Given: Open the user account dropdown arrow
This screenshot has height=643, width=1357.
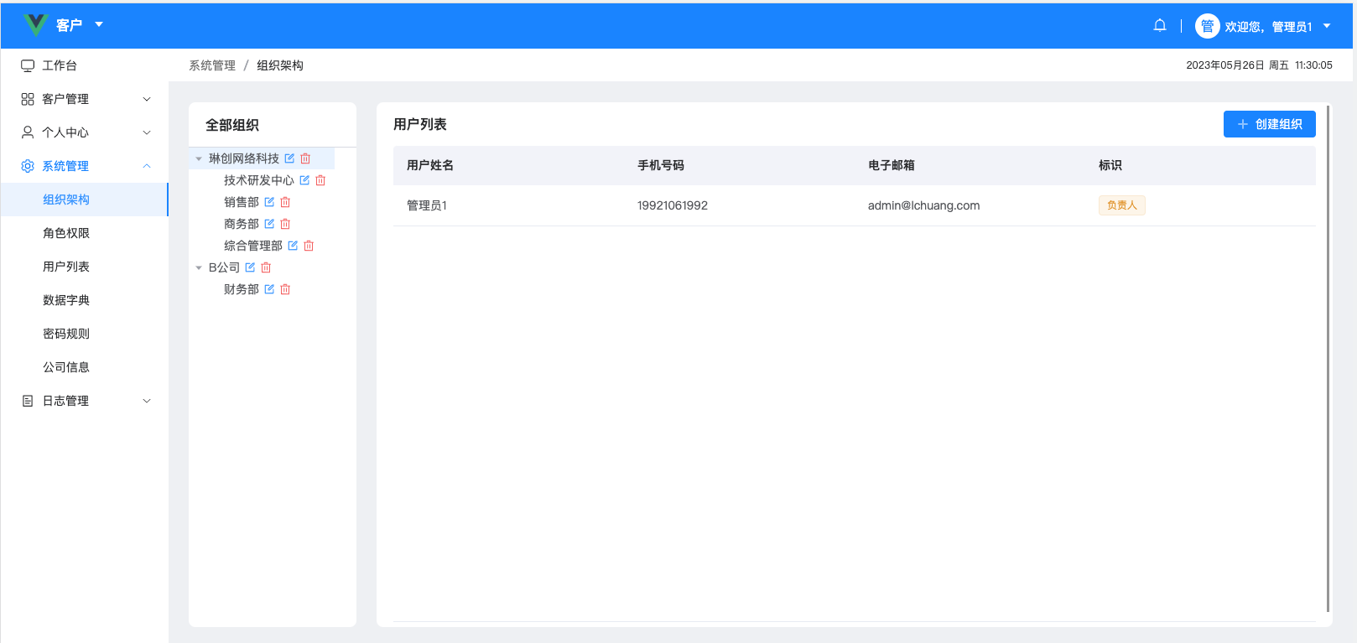Looking at the screenshot, I should (x=1327, y=26).
